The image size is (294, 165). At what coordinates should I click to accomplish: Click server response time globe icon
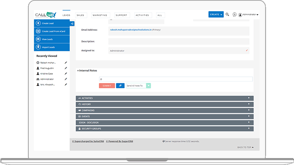[x=163, y=141]
